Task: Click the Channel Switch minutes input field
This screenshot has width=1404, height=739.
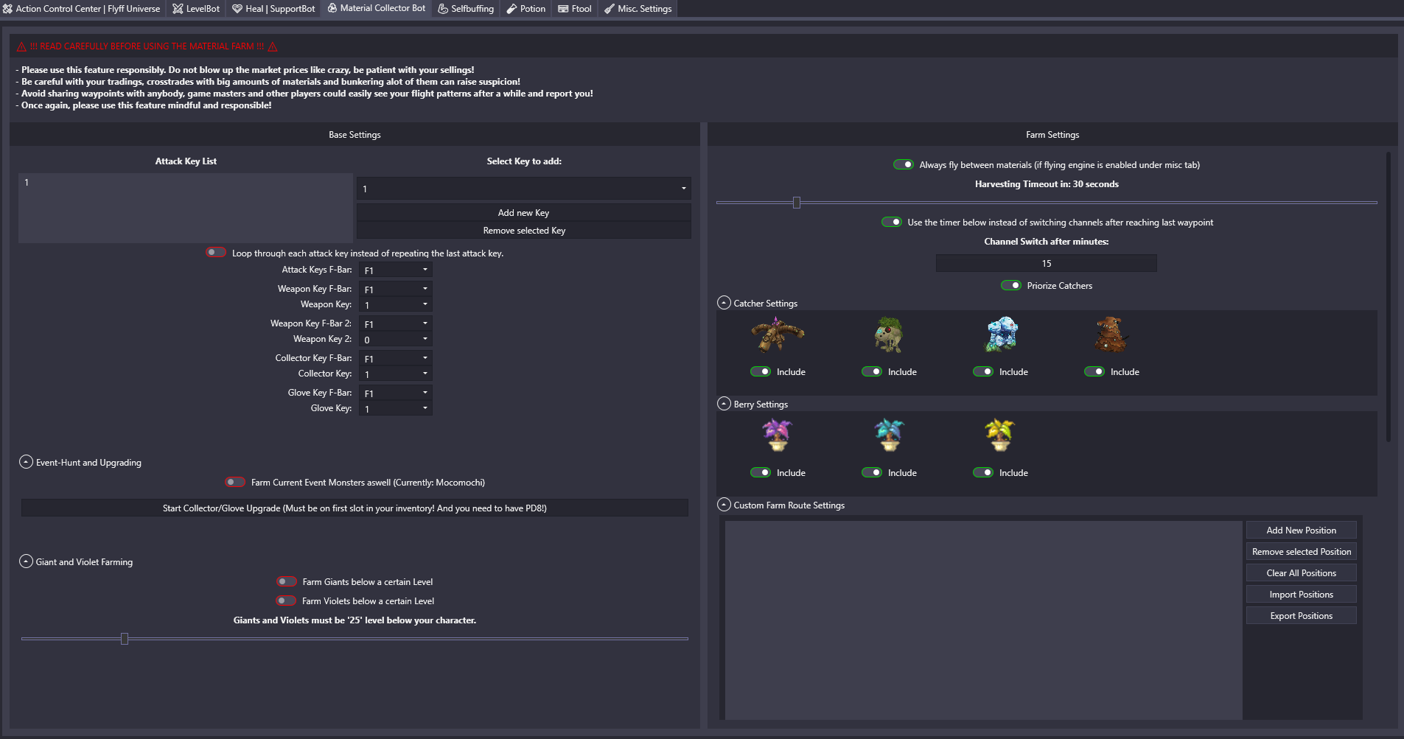Action: [1046, 264]
